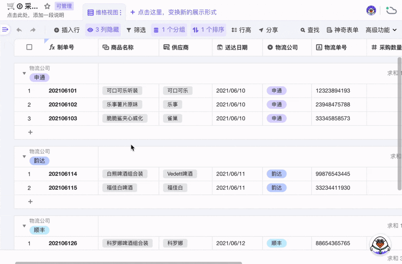This screenshot has height=264, width=402.
Task: Open user avatar profile
Action: (371, 10)
